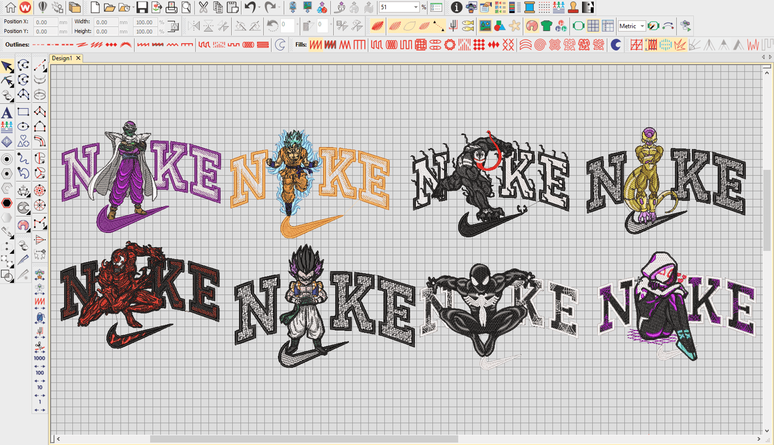The image size is (774, 445).
Task: Select the gold Frieza Nike design
Action: (x=667, y=181)
